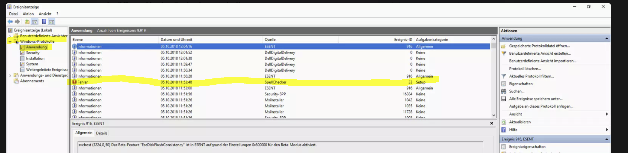The height and width of the screenshot is (153, 628).
Task: Click the Forward arrow toolbar icon
Action: click(x=17, y=22)
